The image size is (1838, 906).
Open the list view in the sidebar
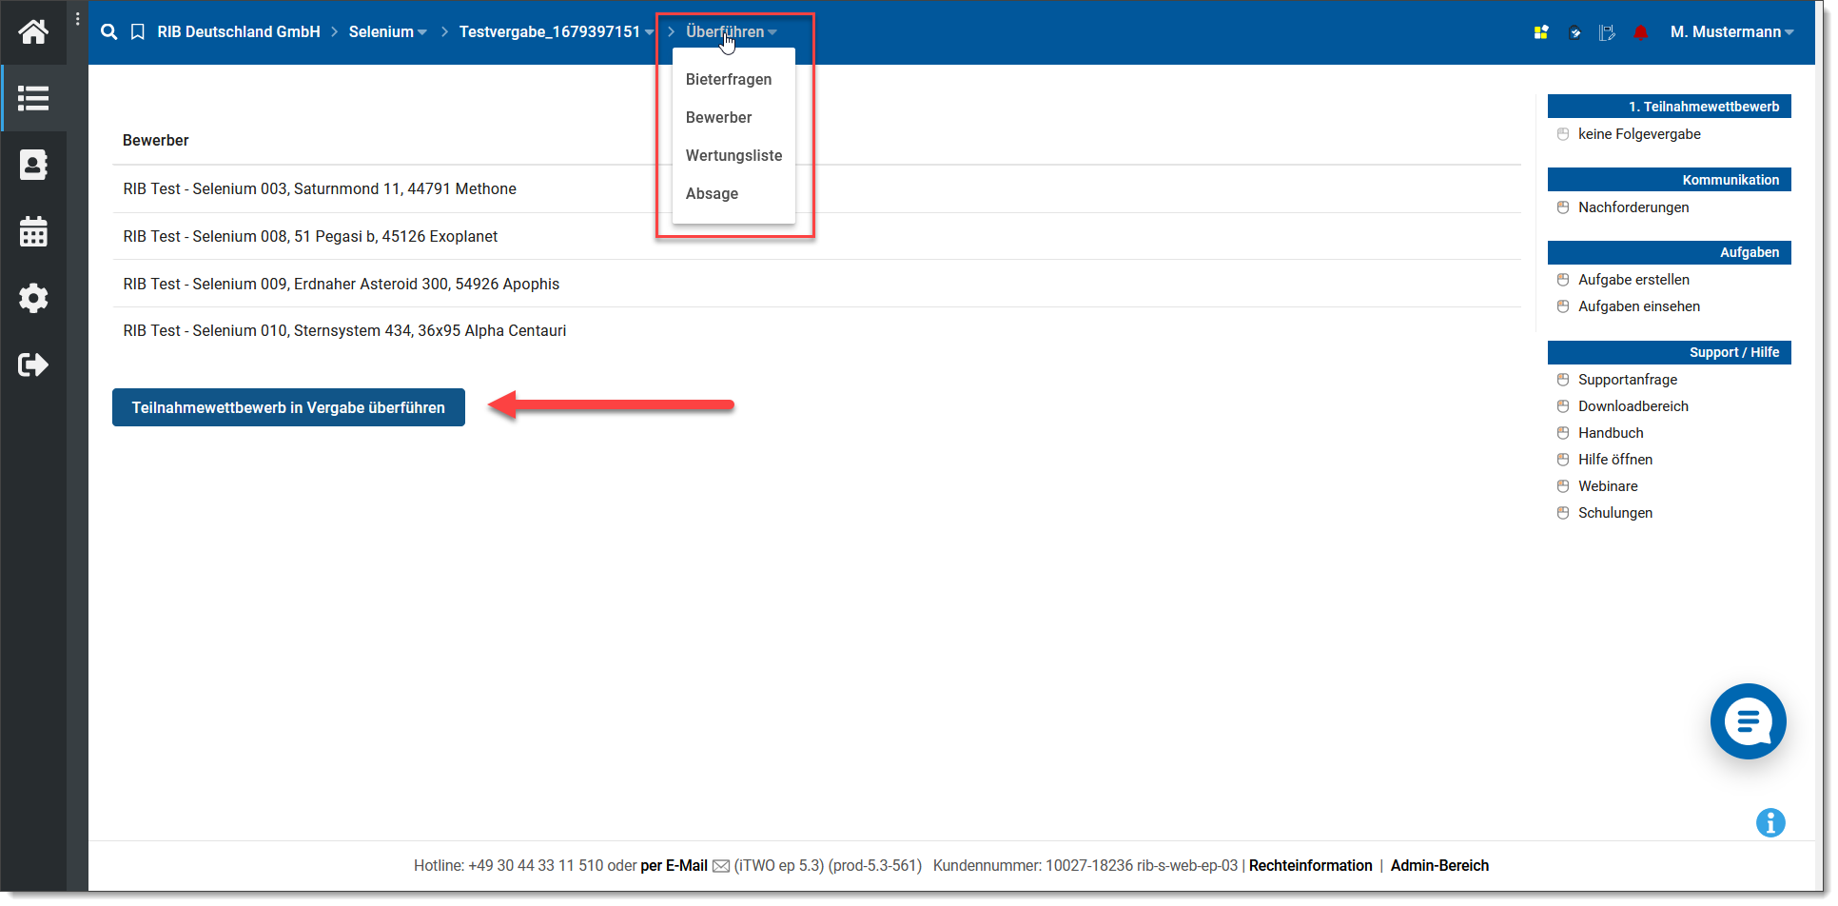pyautogui.click(x=33, y=98)
